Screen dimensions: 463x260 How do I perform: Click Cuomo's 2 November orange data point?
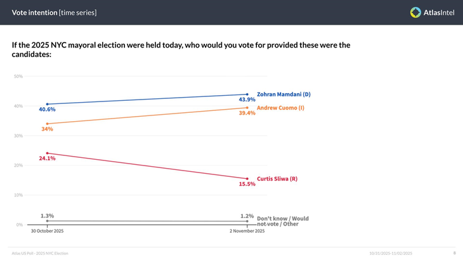[x=247, y=108]
